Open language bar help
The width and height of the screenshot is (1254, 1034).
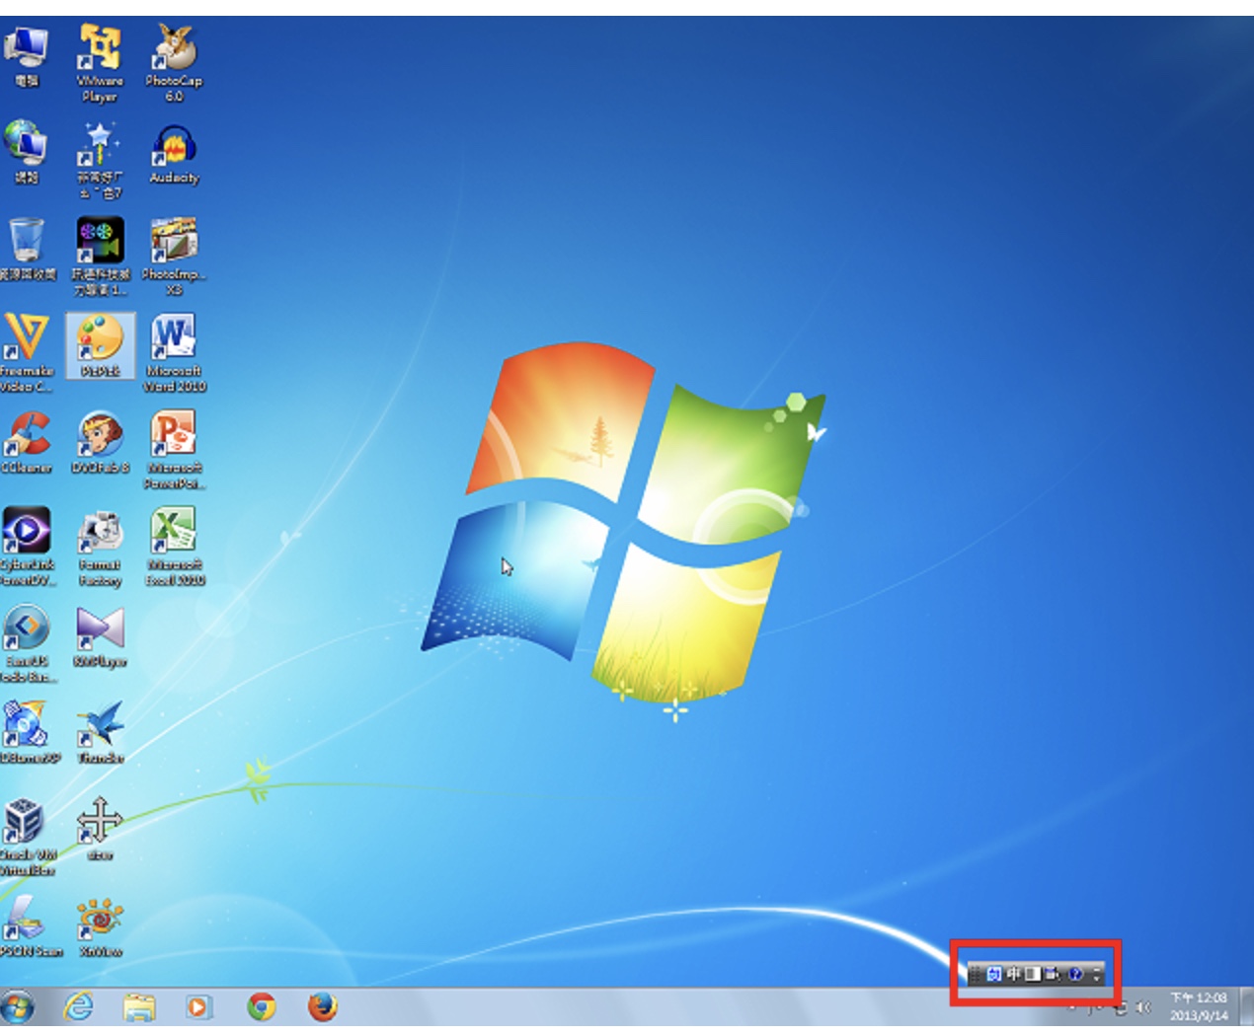click(1075, 974)
